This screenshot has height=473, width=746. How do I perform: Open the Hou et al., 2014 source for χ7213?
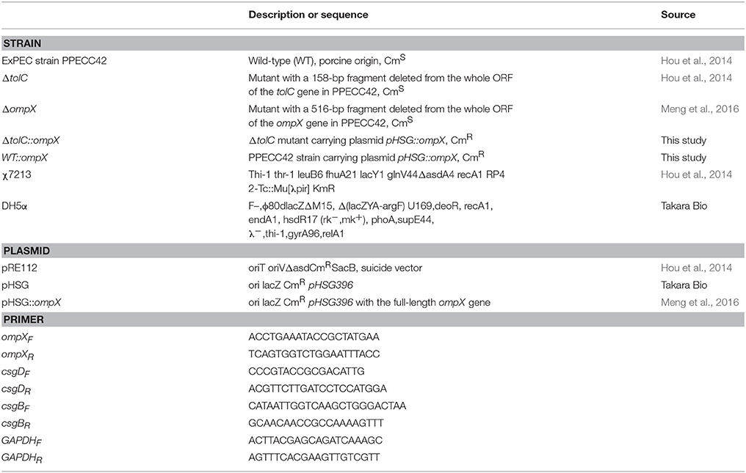[696, 175]
